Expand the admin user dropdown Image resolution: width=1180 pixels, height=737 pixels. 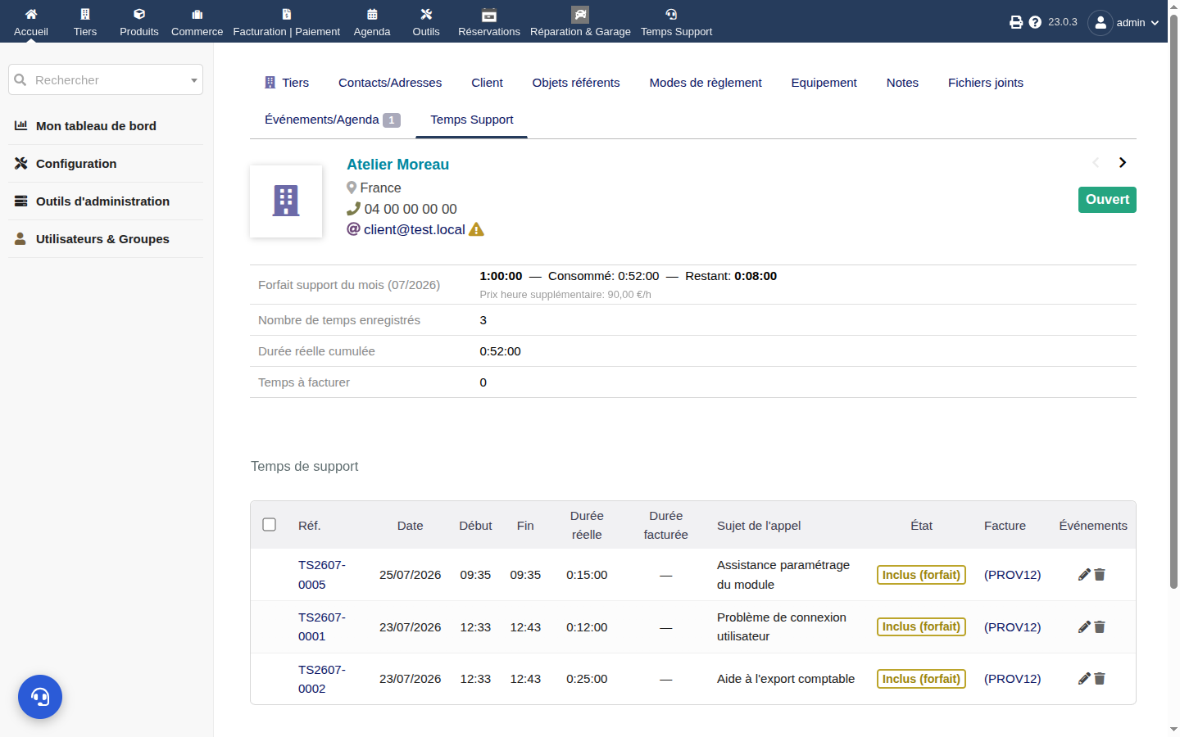(x=1124, y=22)
